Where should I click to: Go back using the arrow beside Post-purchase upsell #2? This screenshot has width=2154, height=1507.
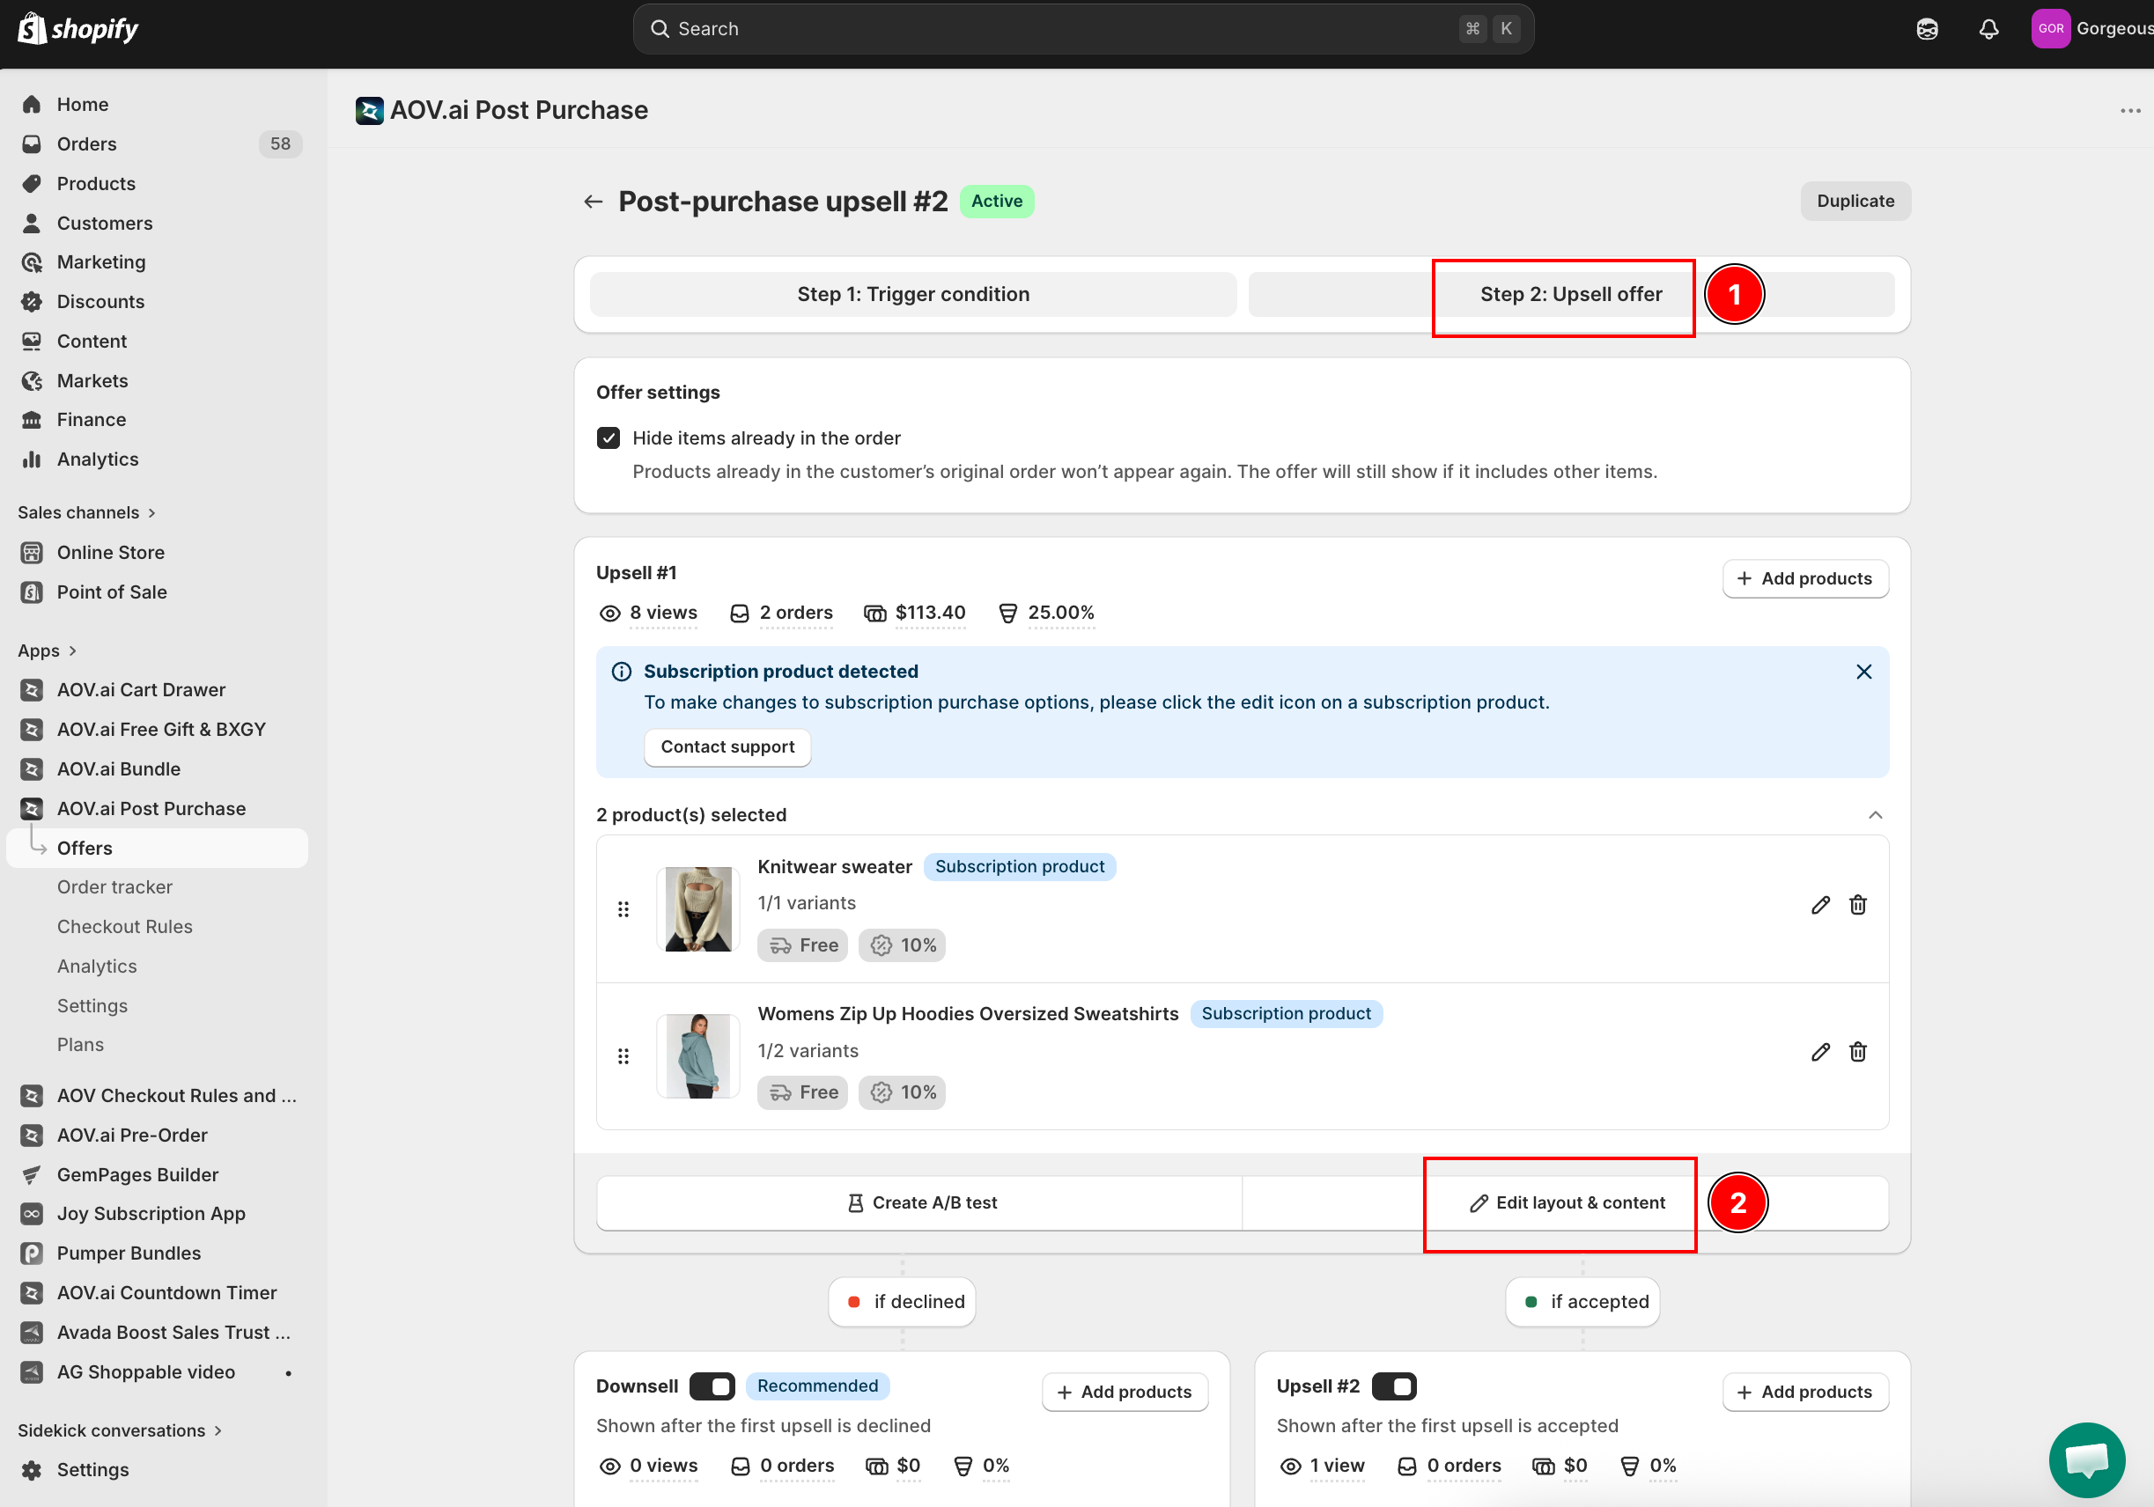point(593,202)
